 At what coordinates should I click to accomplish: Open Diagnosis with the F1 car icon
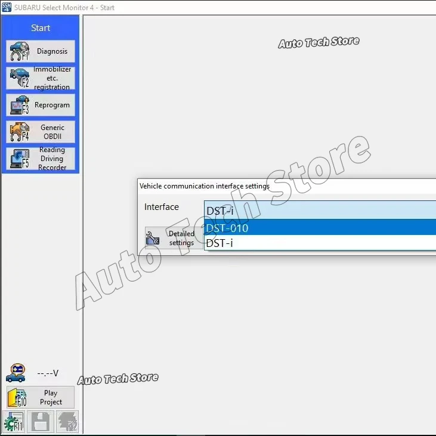(x=41, y=51)
